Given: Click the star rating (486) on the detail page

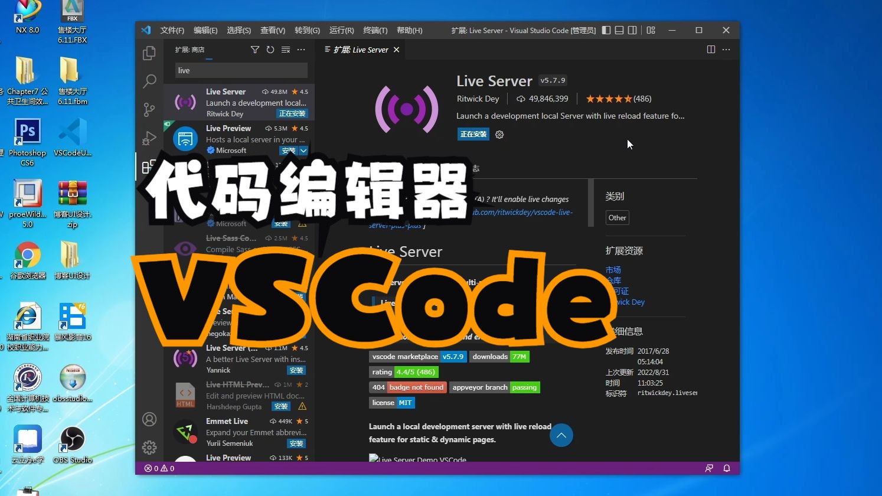Looking at the screenshot, I should pyautogui.click(x=619, y=99).
